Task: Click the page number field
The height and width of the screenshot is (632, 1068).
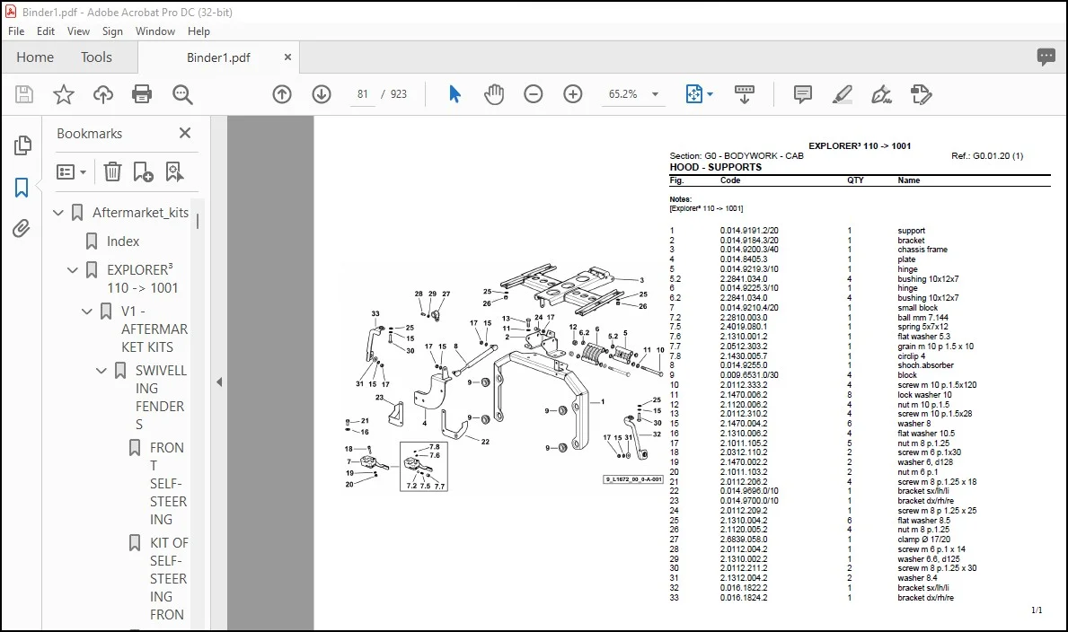Action: 362,94
